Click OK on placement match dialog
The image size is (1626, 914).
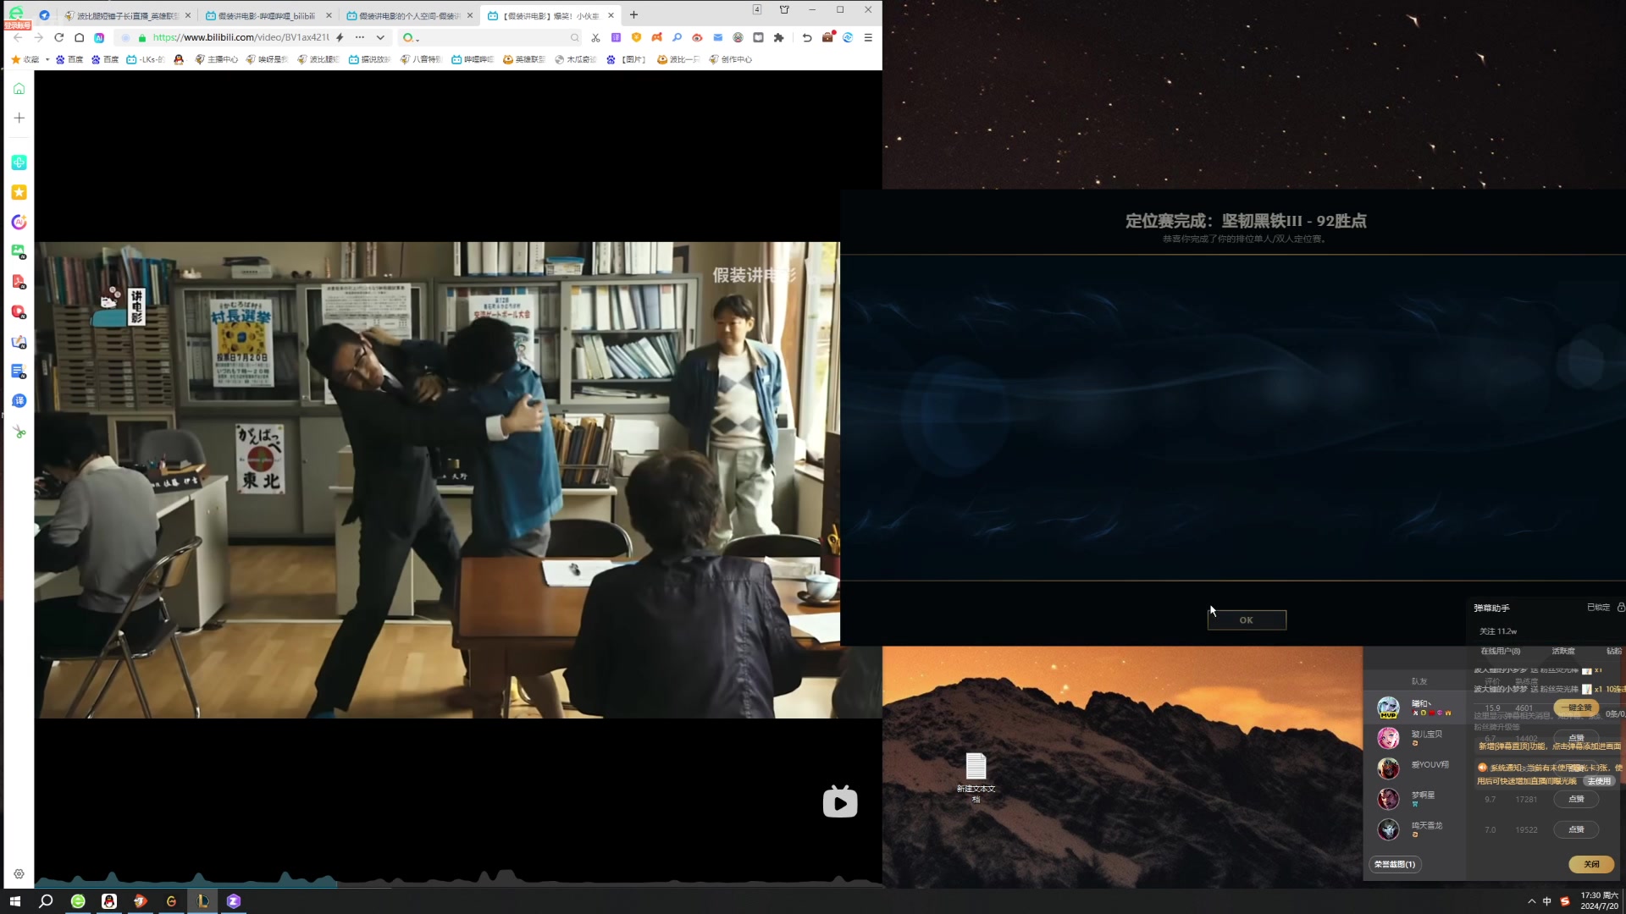click(1247, 620)
